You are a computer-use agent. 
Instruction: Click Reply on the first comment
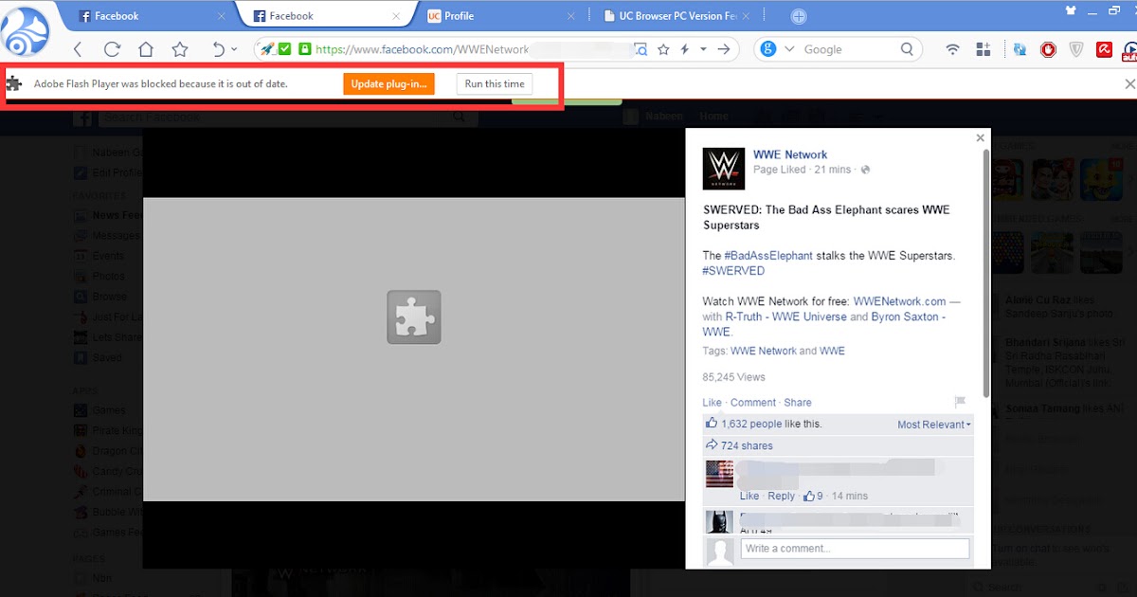(782, 496)
